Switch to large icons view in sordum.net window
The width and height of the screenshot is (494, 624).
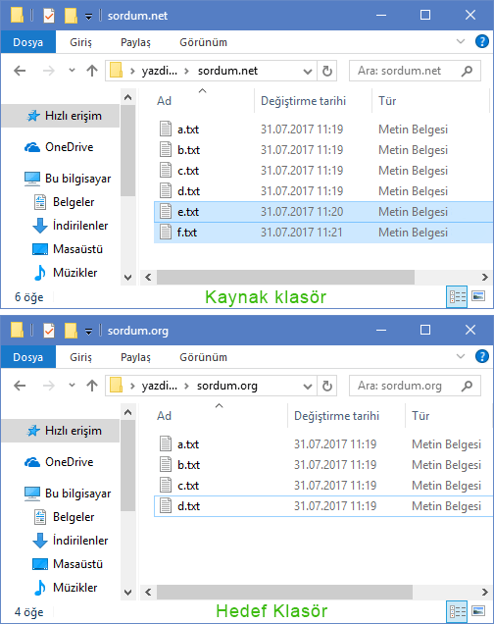[478, 296]
